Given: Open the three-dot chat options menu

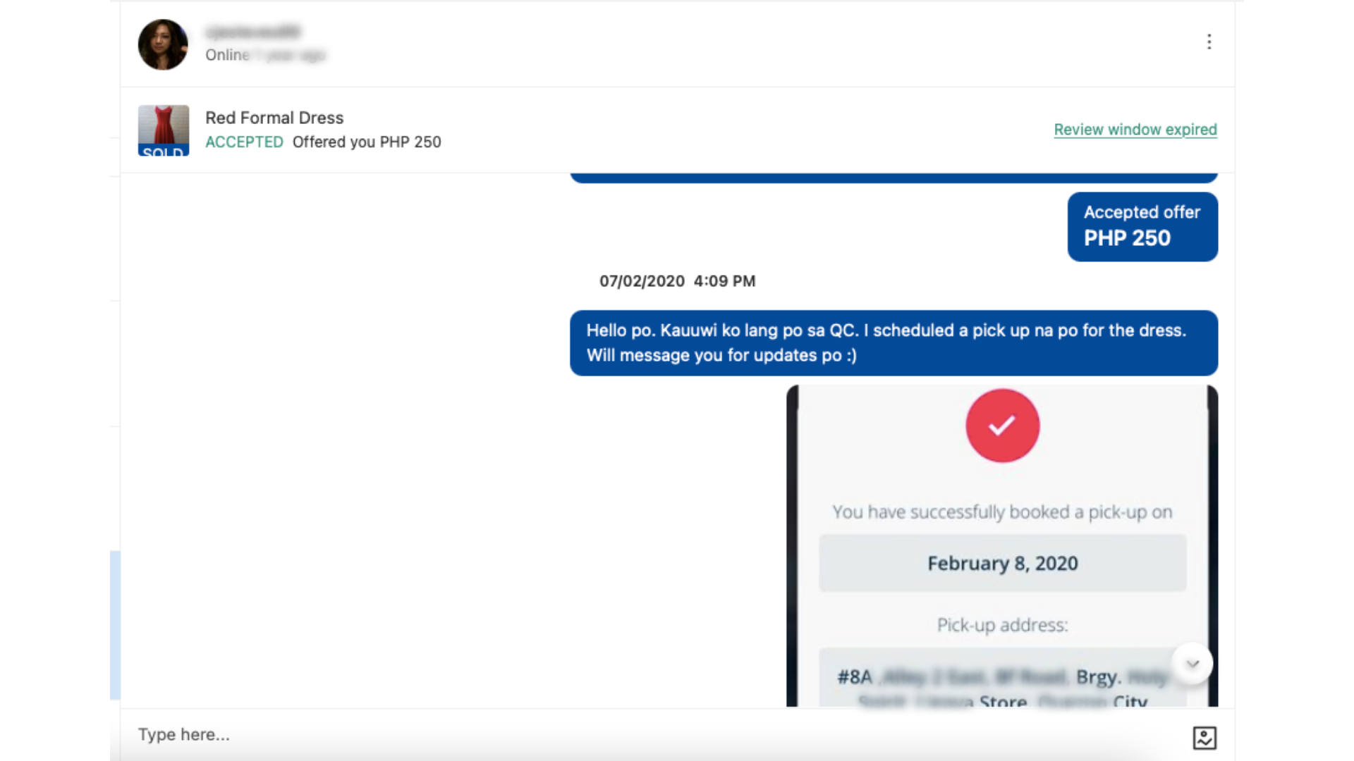Looking at the screenshot, I should (1209, 42).
